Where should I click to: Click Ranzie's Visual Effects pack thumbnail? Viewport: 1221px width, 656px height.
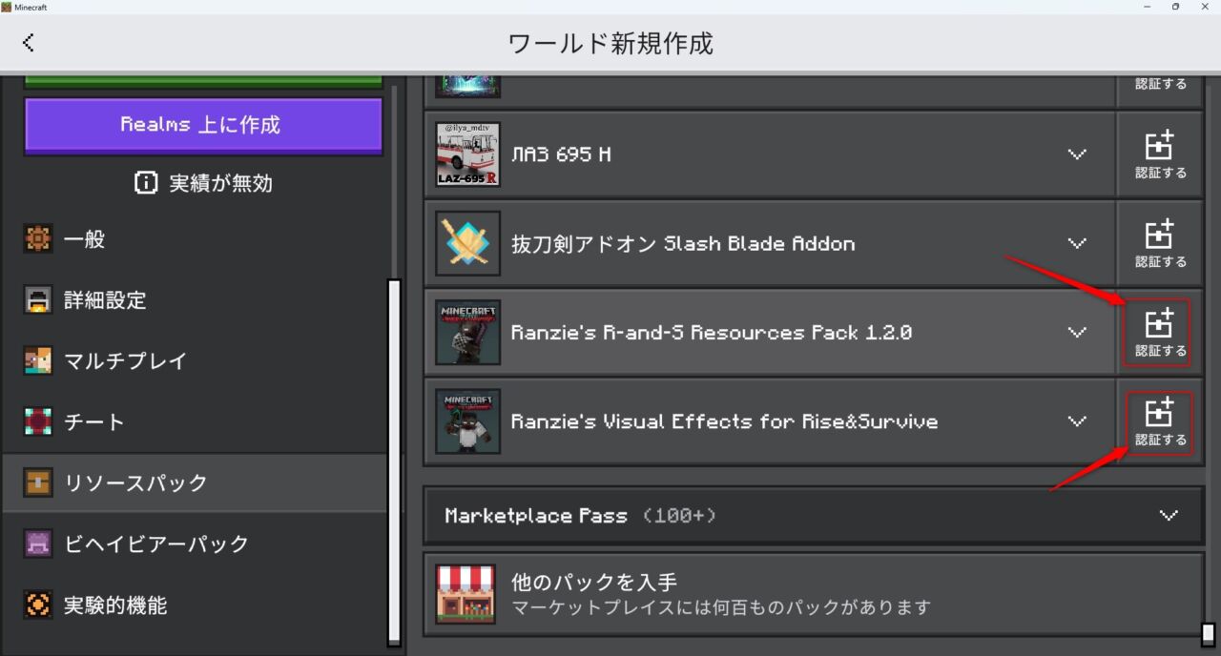point(468,421)
